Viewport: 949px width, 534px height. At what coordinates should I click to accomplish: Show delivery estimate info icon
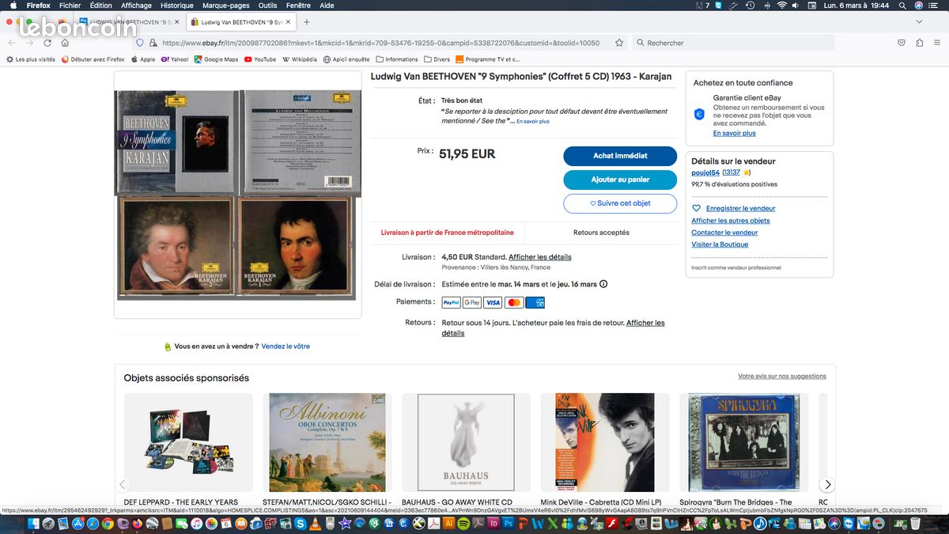(604, 284)
